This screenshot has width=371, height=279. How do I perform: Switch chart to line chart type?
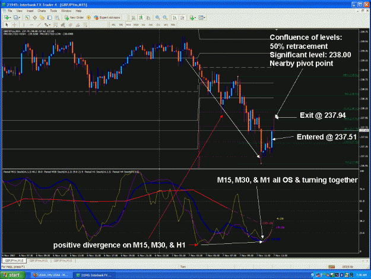pyautogui.click(x=148, y=17)
